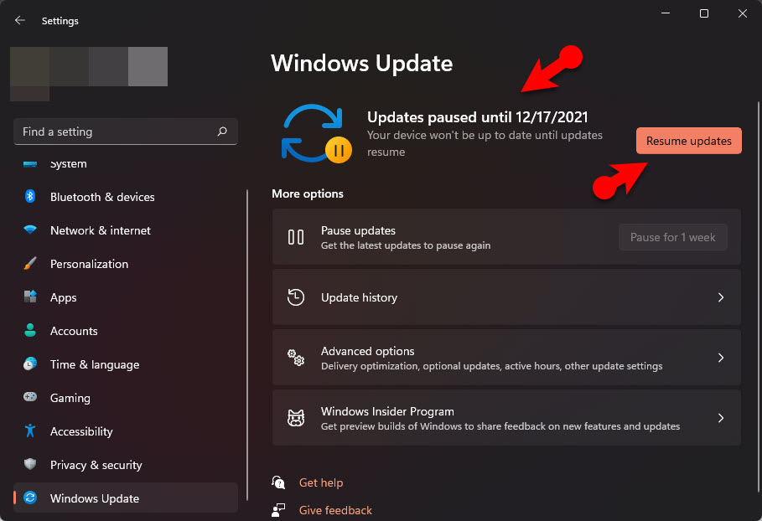Click the Give feedback person icon
Screen dimensions: 762x521
click(x=278, y=510)
